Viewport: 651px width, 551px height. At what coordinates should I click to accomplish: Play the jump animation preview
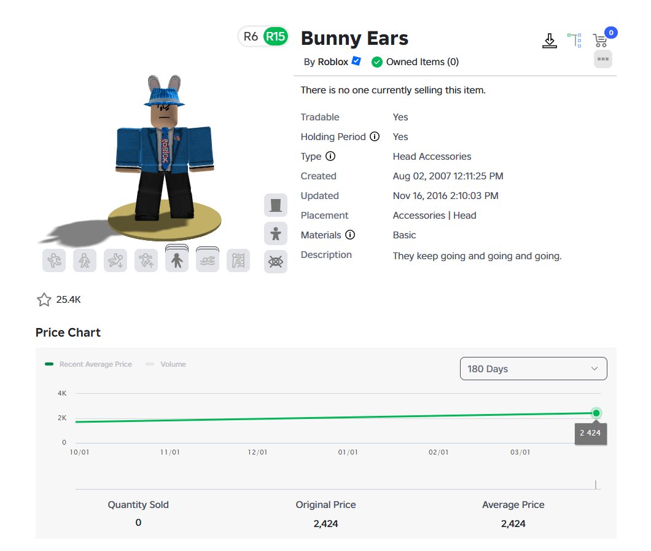click(146, 260)
